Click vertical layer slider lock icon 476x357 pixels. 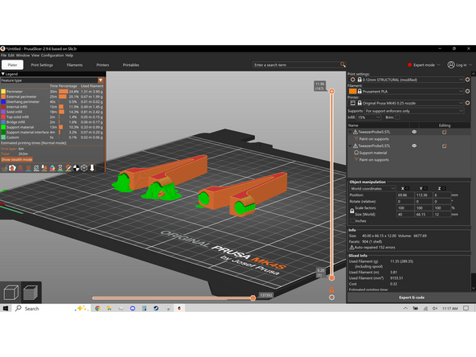[332, 290]
